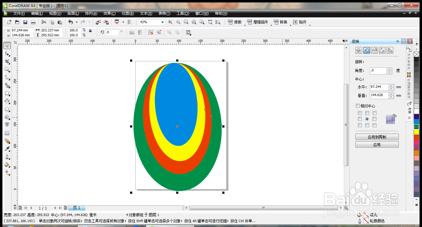Zoom in with magnifier plus icon

coord(170,22)
